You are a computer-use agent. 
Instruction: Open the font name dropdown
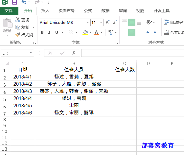[x=88, y=22]
